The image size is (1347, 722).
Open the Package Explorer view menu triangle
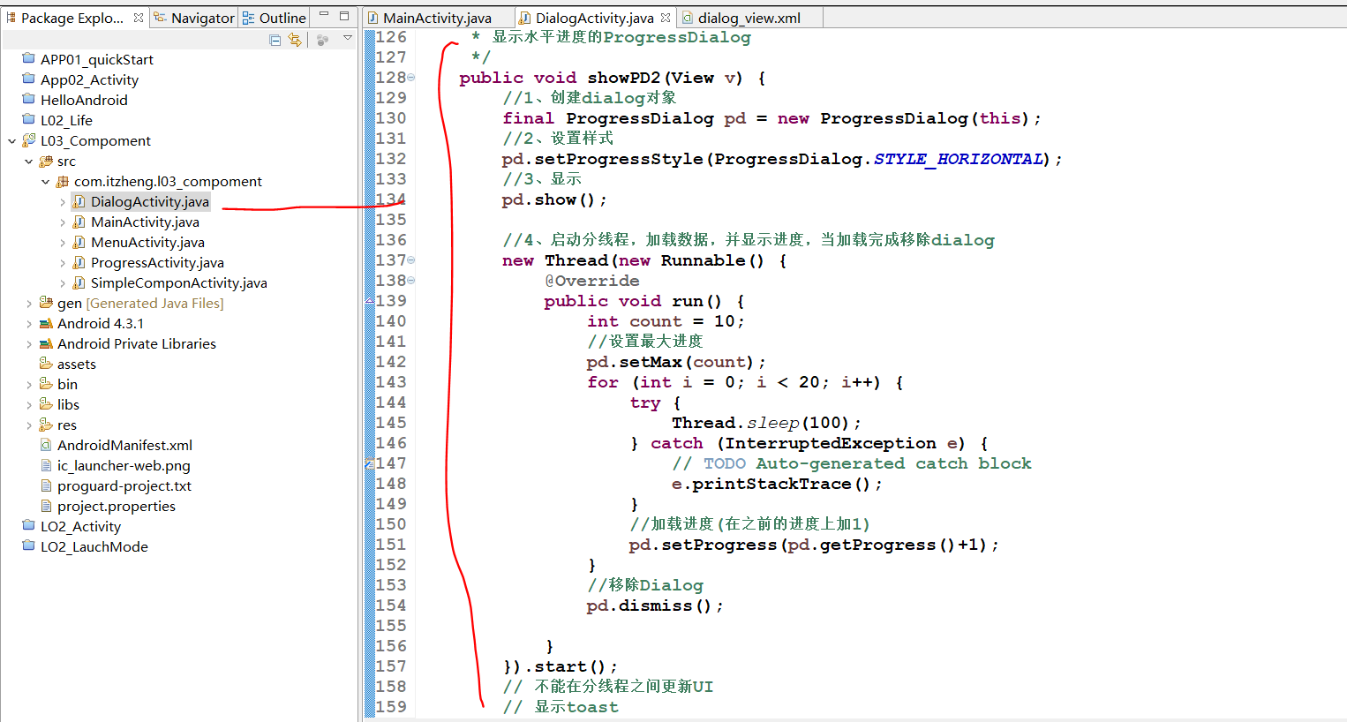[348, 39]
